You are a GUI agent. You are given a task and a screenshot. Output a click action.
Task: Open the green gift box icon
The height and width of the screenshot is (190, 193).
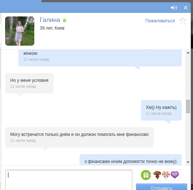146,175
